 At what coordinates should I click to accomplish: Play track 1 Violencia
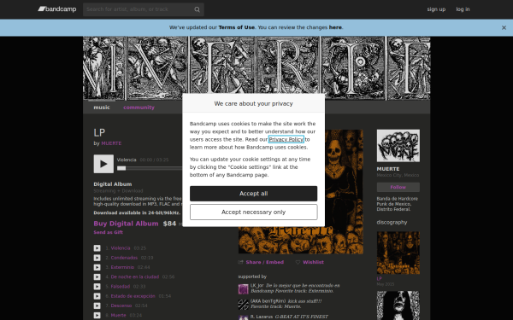coord(97,248)
